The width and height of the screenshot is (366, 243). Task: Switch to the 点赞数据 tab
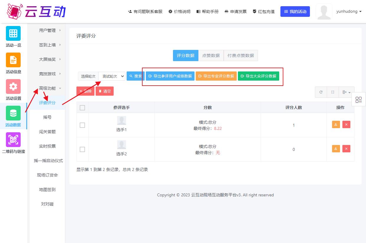pos(211,56)
